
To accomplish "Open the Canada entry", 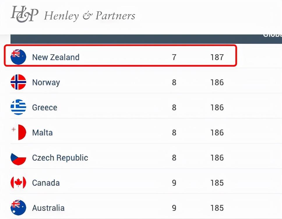I will (x=46, y=183).
